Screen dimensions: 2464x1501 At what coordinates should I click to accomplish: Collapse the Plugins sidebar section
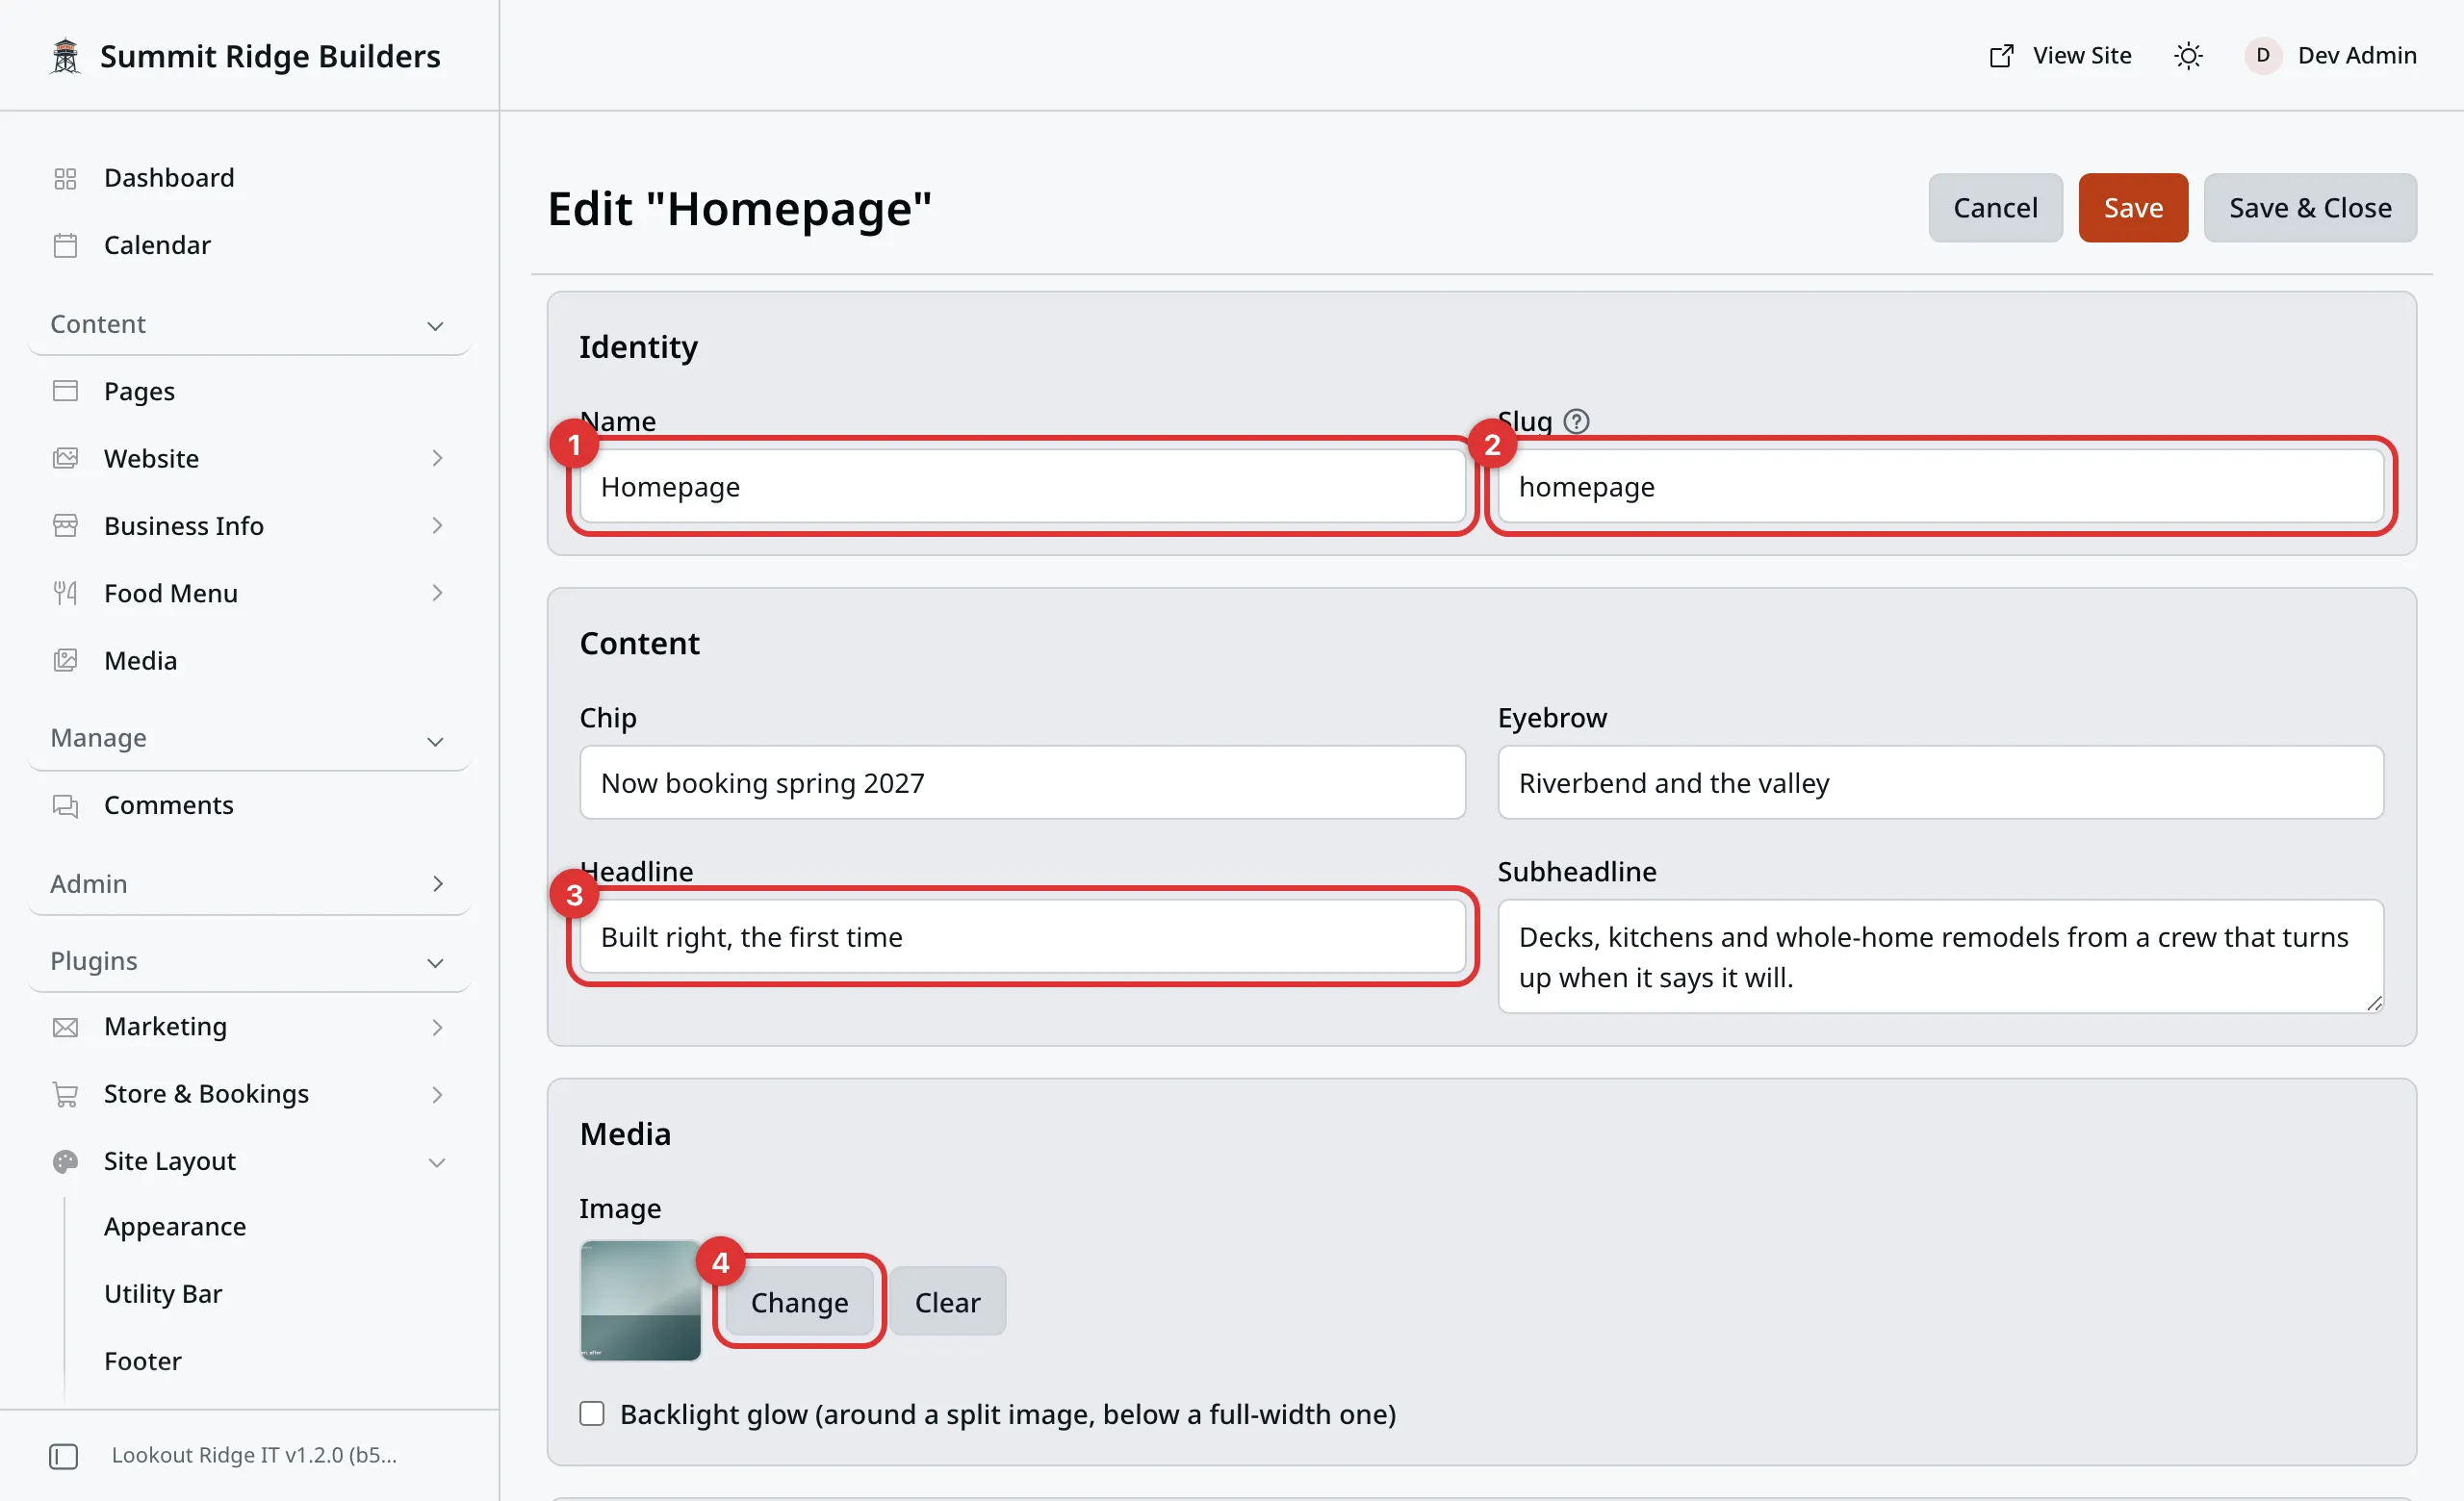point(248,960)
